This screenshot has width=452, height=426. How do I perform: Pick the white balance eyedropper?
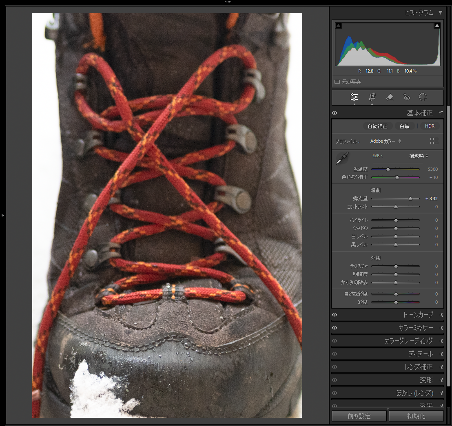tap(341, 159)
